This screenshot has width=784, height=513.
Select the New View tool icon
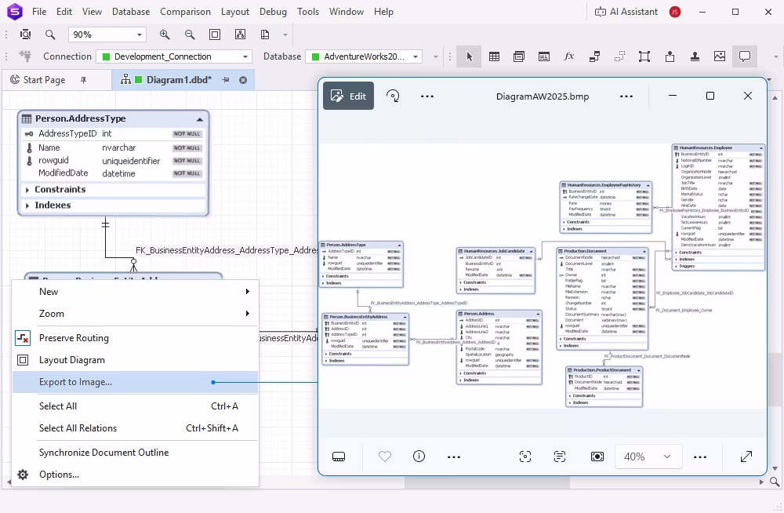pos(519,56)
